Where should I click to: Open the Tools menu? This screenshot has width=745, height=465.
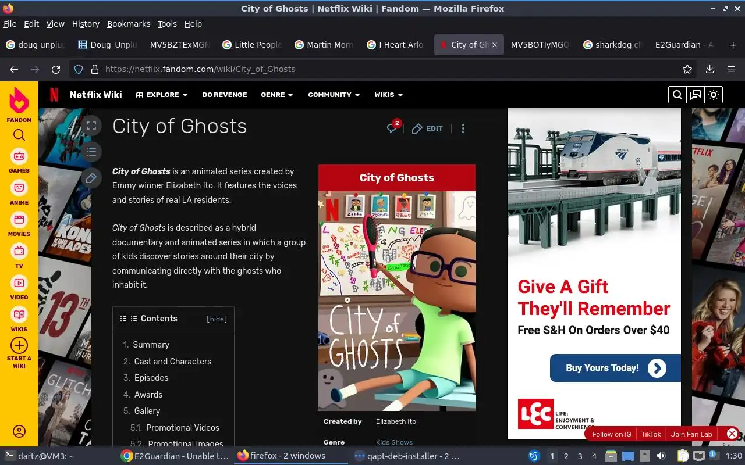(x=167, y=24)
